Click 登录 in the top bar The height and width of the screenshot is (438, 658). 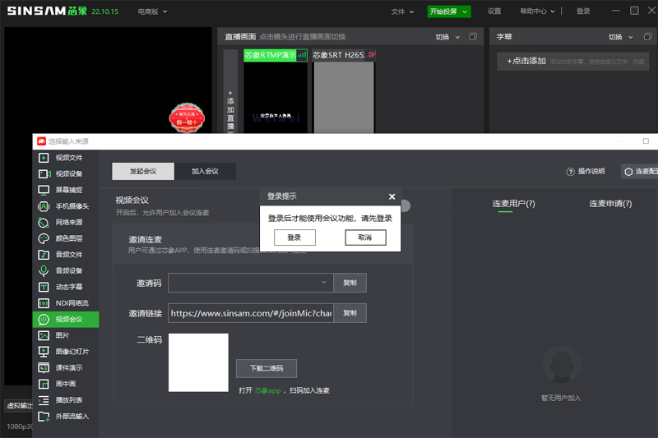click(x=583, y=12)
